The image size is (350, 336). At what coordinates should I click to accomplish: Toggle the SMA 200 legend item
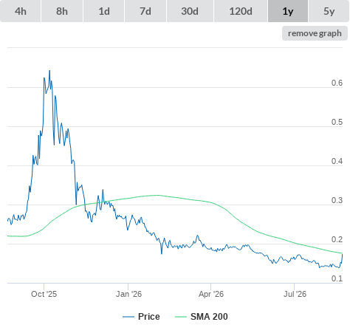202,317
